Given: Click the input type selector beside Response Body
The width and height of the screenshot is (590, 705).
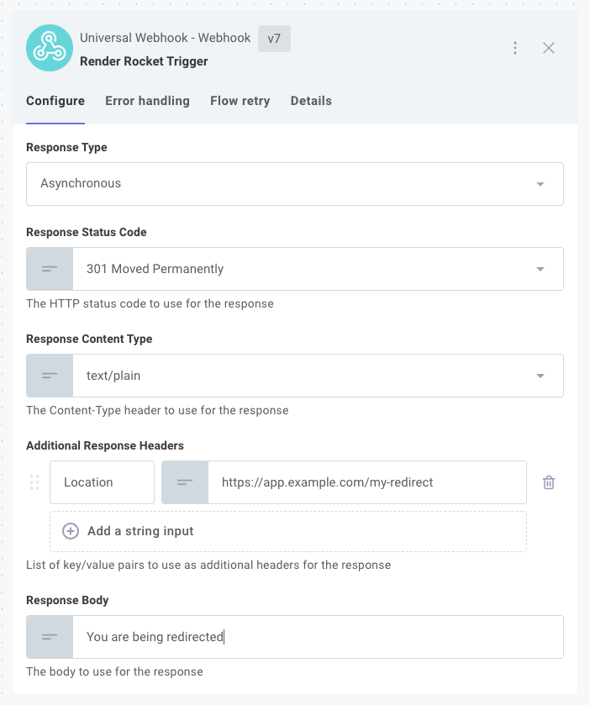Looking at the screenshot, I should (x=50, y=636).
